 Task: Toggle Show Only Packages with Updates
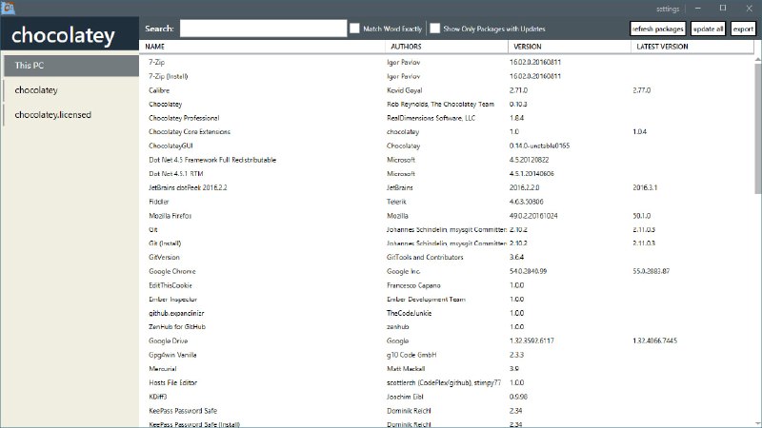point(435,29)
